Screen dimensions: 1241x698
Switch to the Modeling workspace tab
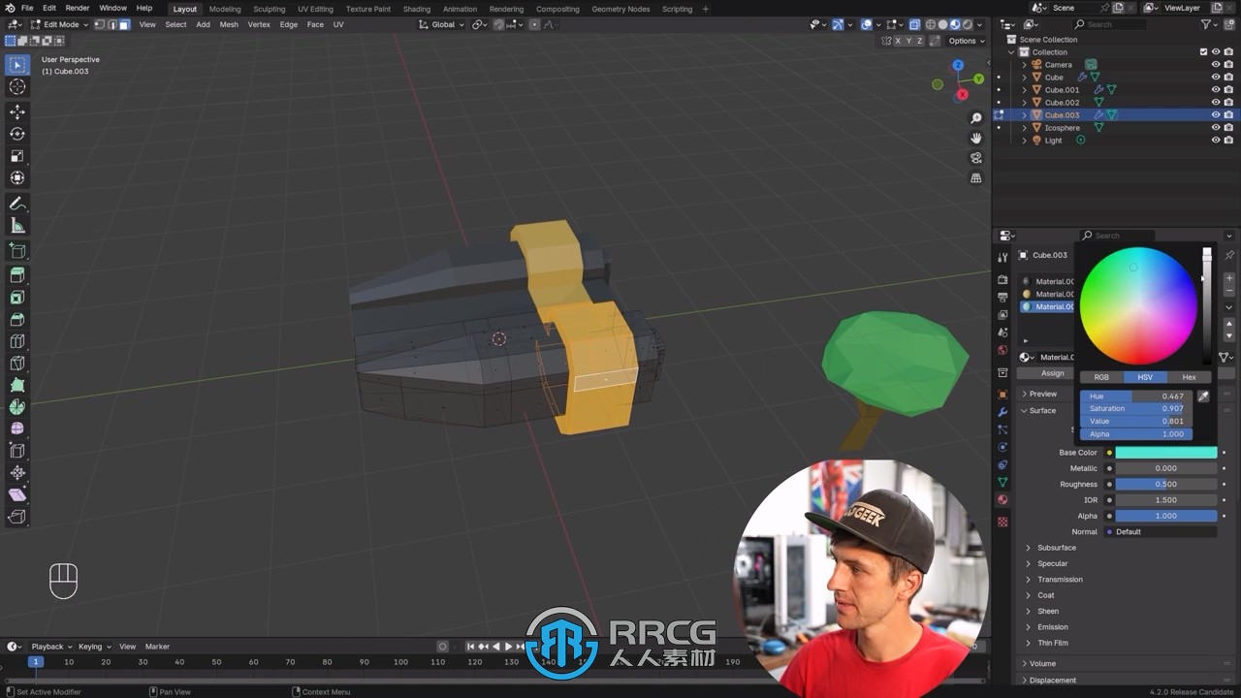click(225, 9)
